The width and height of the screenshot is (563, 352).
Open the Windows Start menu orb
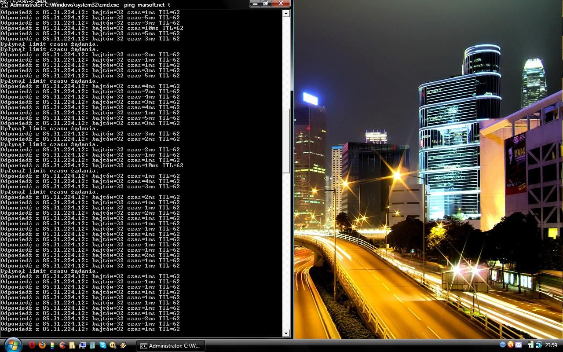click(13, 345)
